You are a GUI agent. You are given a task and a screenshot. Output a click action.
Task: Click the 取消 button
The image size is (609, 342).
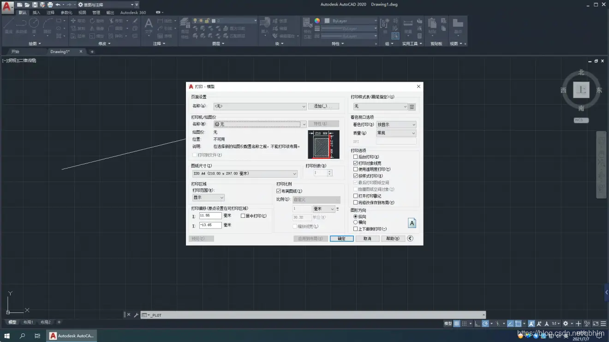coord(367,239)
